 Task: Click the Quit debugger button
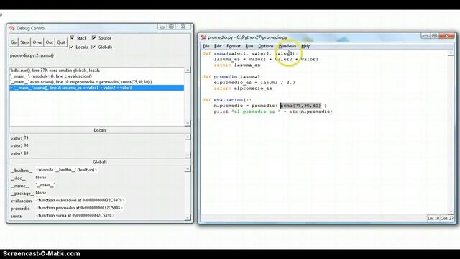point(61,42)
